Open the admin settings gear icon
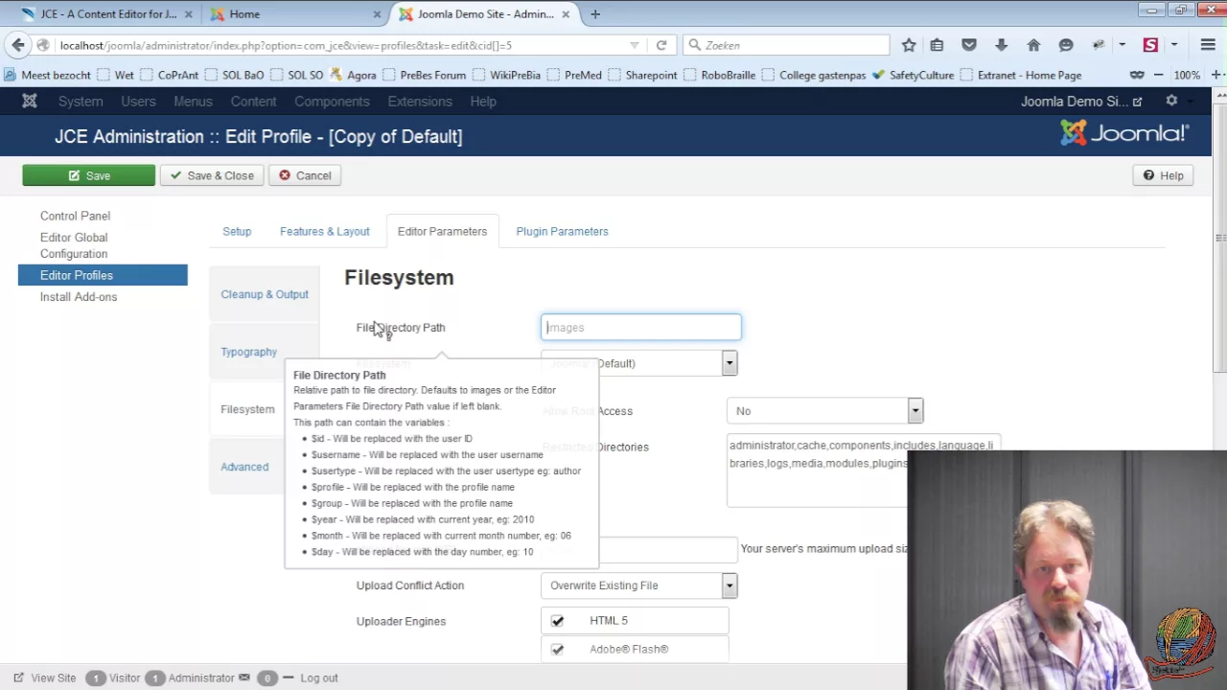The width and height of the screenshot is (1227, 690). (x=1171, y=101)
